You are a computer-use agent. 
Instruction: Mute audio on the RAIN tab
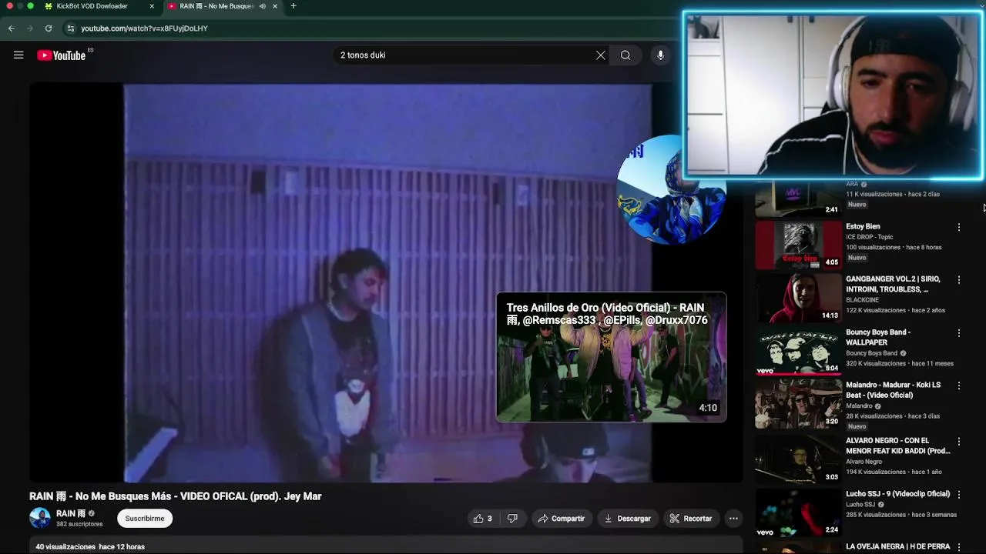pos(263,6)
